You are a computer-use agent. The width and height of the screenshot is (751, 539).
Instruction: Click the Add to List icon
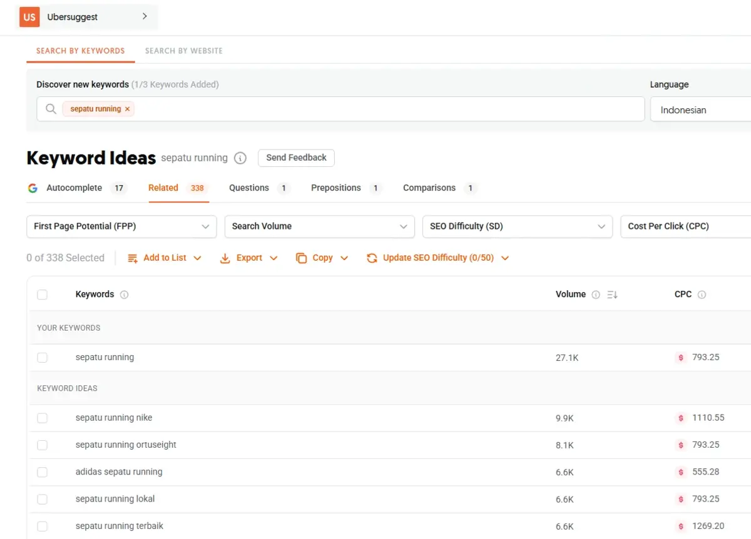133,258
